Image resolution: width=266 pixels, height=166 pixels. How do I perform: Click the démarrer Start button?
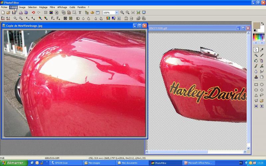point(14,163)
